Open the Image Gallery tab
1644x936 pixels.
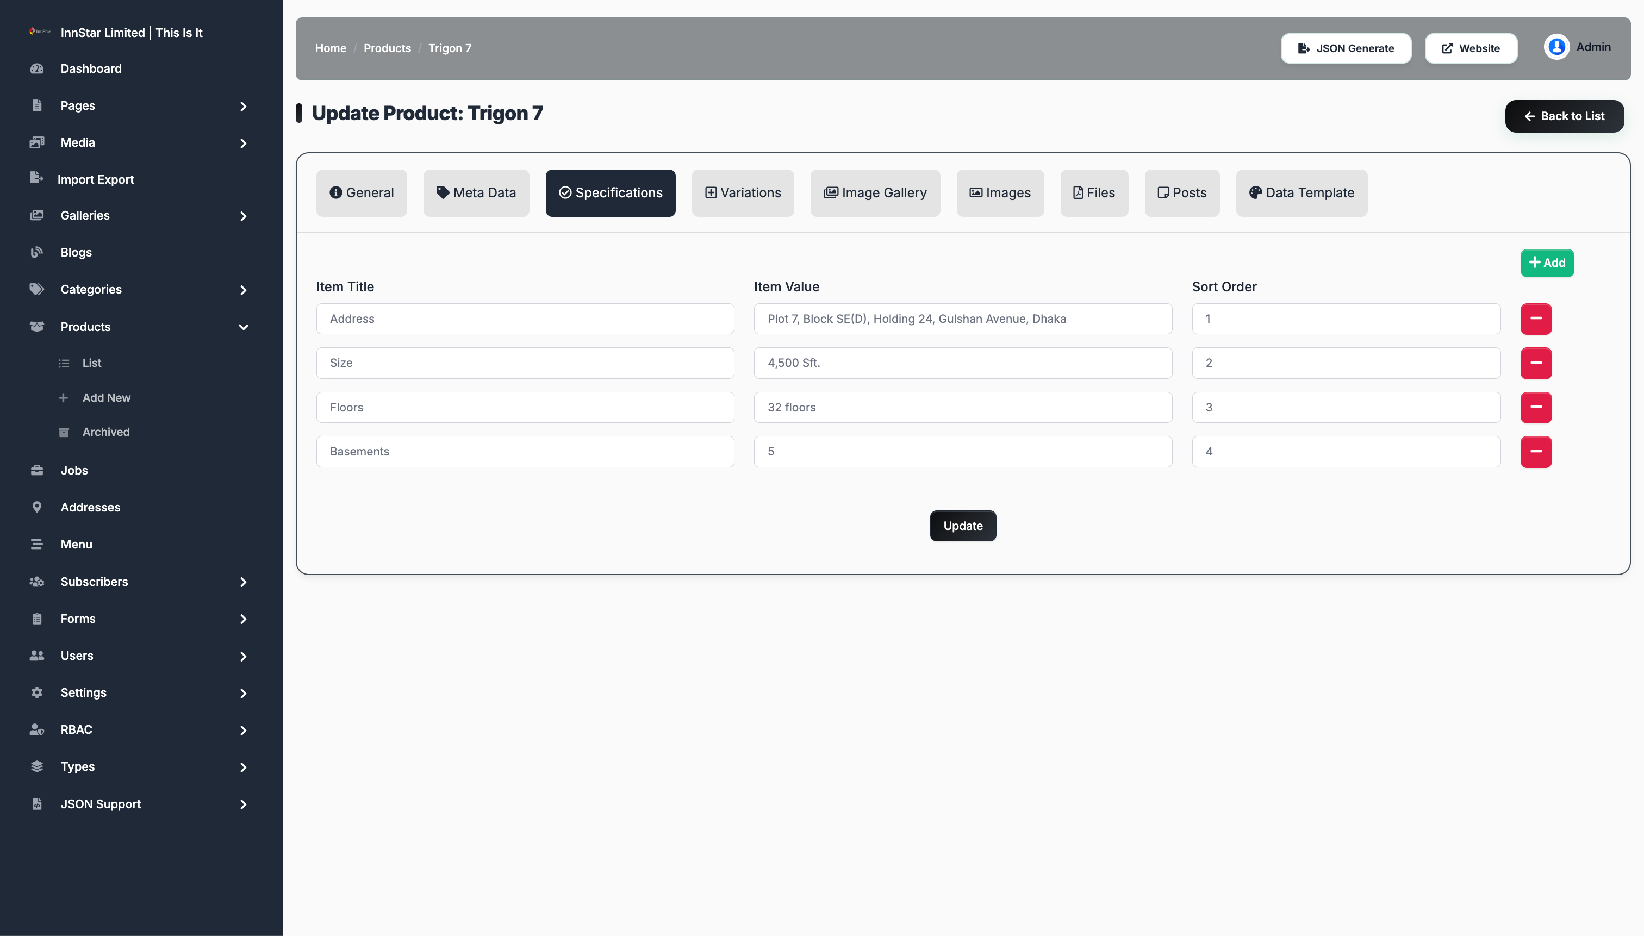coord(875,193)
